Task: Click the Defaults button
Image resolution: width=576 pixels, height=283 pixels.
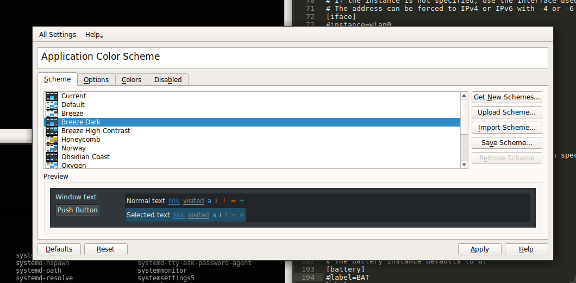Action: click(59, 249)
